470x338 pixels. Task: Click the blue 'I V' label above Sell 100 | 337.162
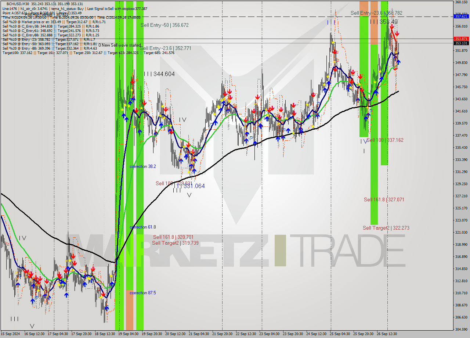pyautogui.click(x=364, y=141)
